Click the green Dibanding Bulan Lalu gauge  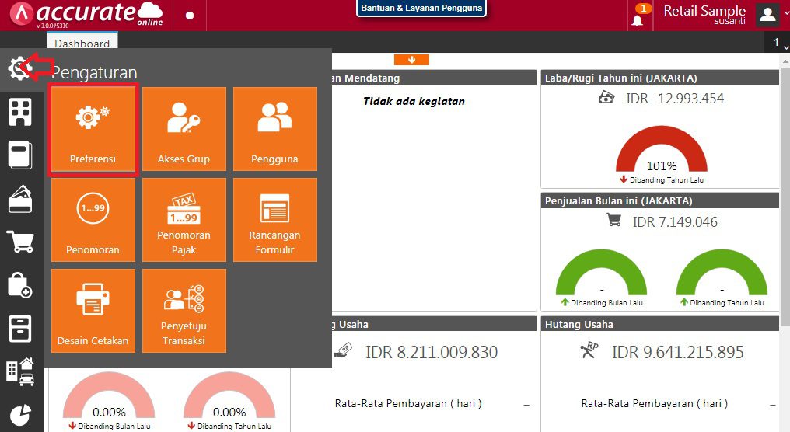[601, 273]
